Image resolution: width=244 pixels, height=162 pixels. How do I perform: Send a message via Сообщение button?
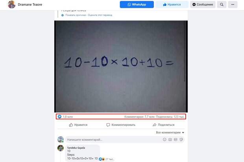[x=203, y=4]
